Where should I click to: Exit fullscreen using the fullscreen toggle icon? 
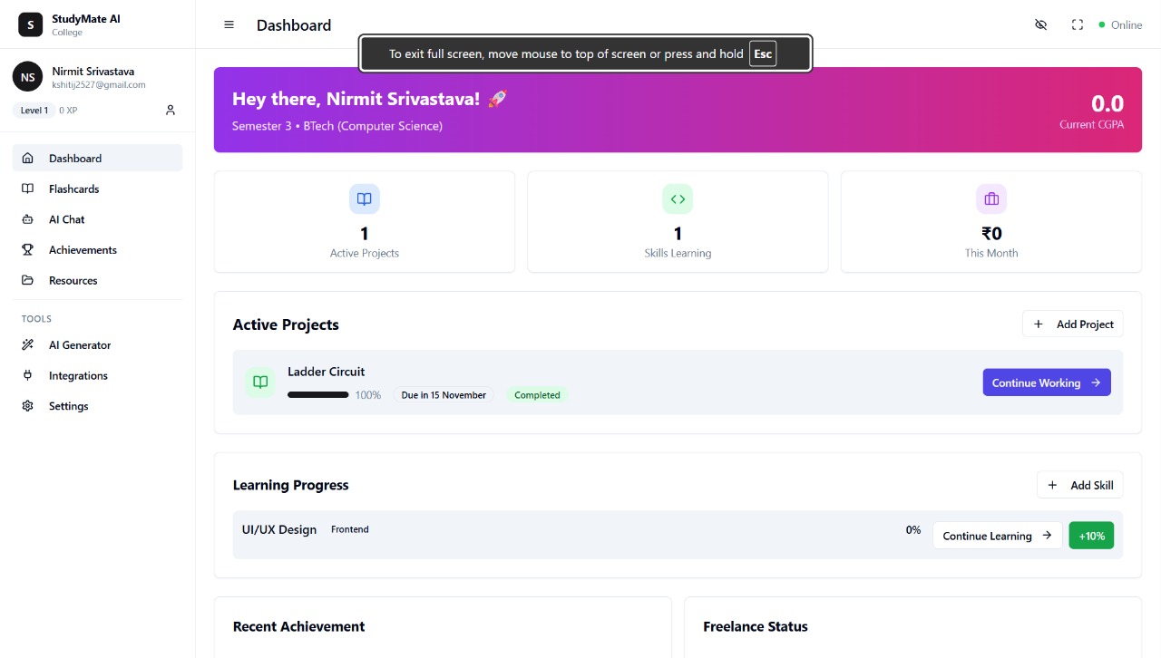click(1077, 24)
